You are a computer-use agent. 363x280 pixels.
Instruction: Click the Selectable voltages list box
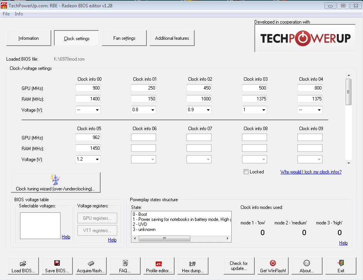pos(40,226)
